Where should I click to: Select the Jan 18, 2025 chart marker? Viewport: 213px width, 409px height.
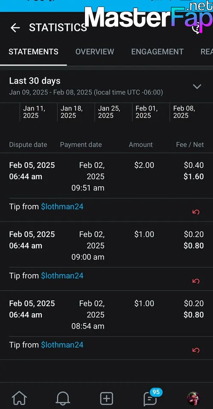click(x=72, y=112)
